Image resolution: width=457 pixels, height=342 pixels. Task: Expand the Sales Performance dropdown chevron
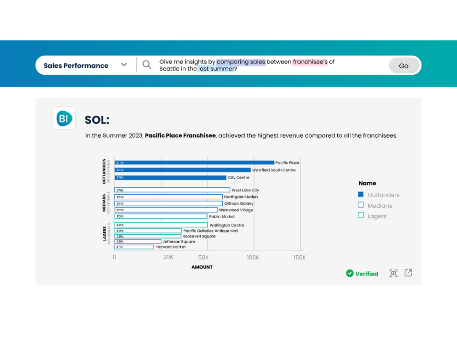point(124,65)
